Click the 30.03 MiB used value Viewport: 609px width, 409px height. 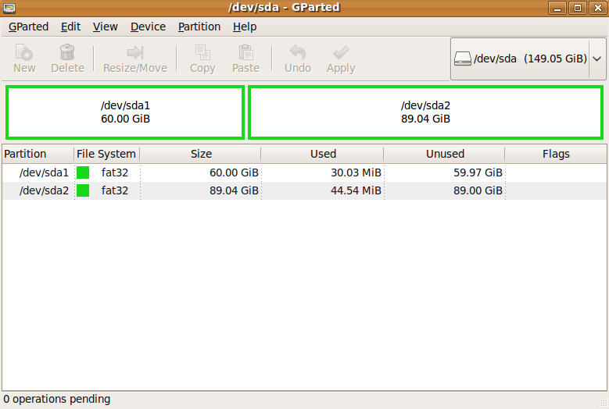(356, 172)
